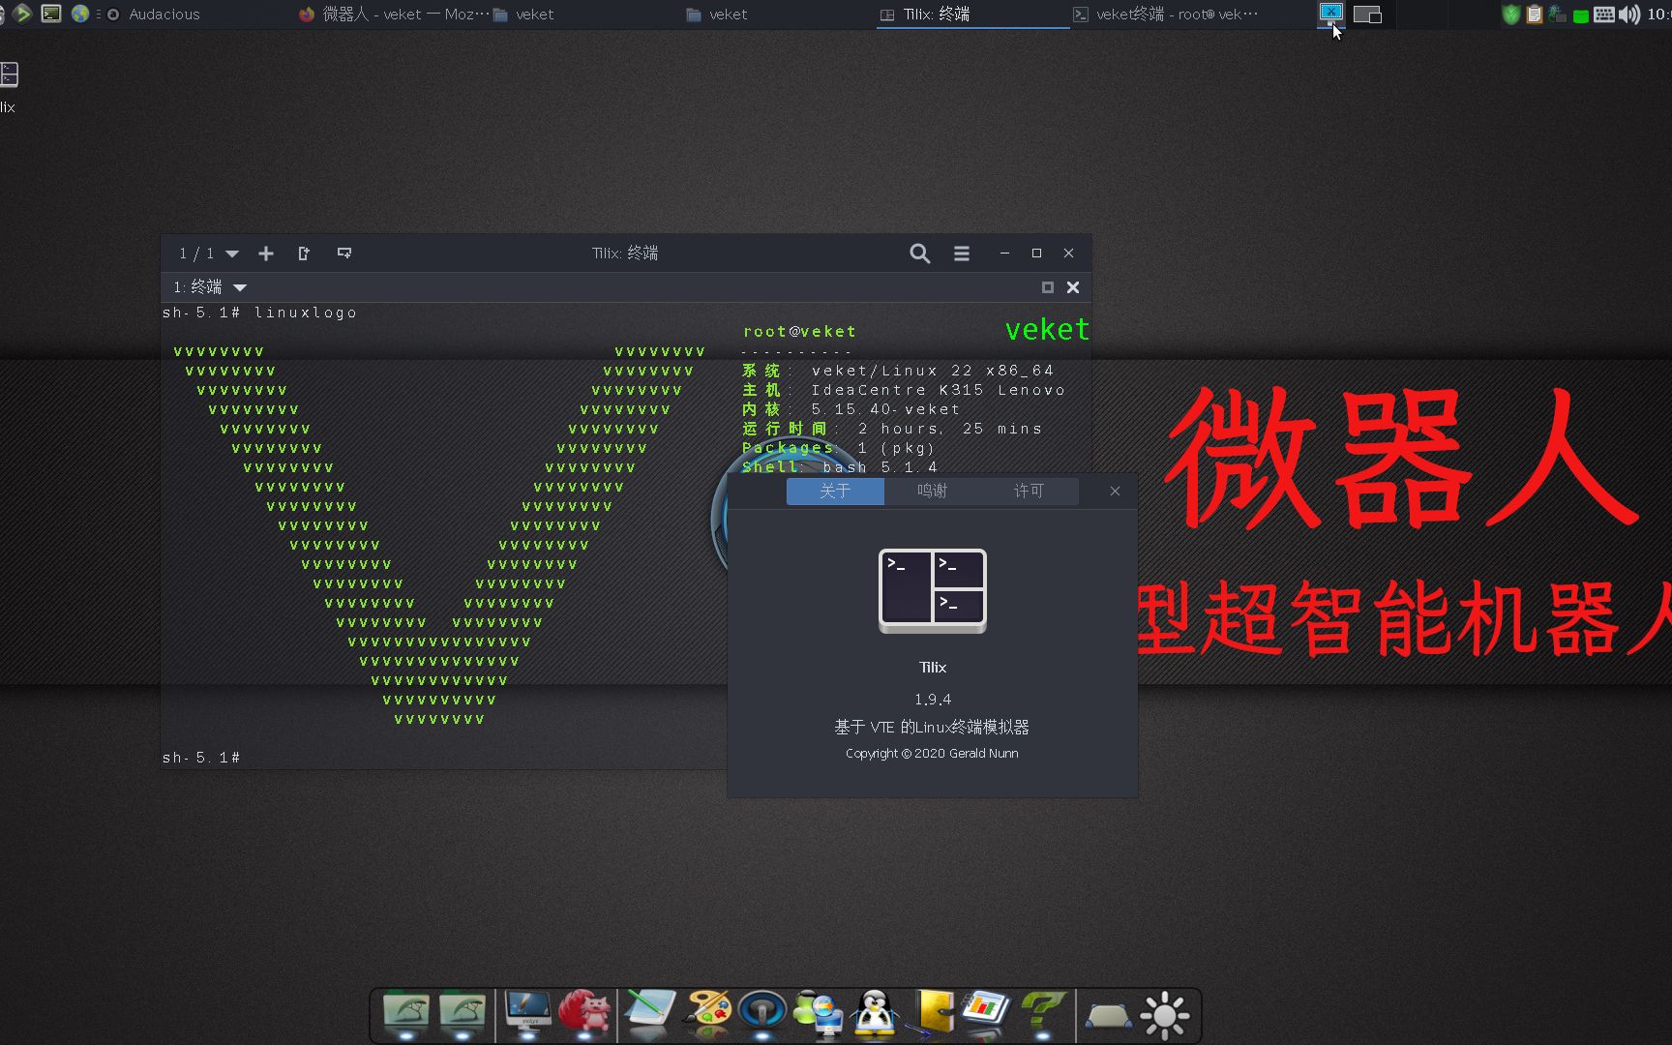Switch to the 许可 tab in the About dialog

(x=1030, y=491)
